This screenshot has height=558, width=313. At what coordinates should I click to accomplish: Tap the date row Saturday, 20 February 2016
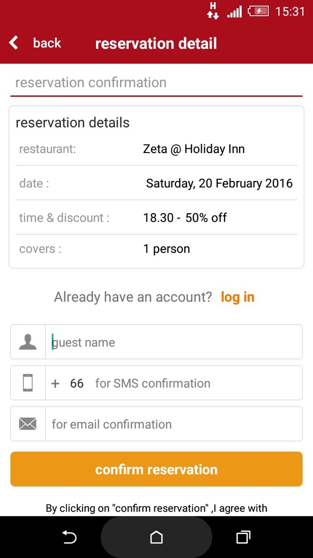coord(156,183)
